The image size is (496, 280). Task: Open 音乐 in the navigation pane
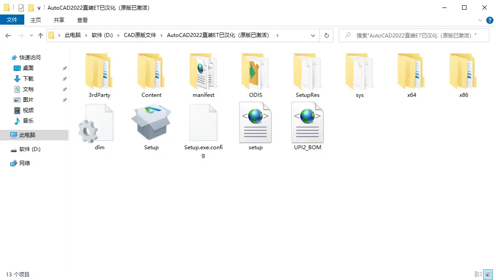[x=28, y=121]
